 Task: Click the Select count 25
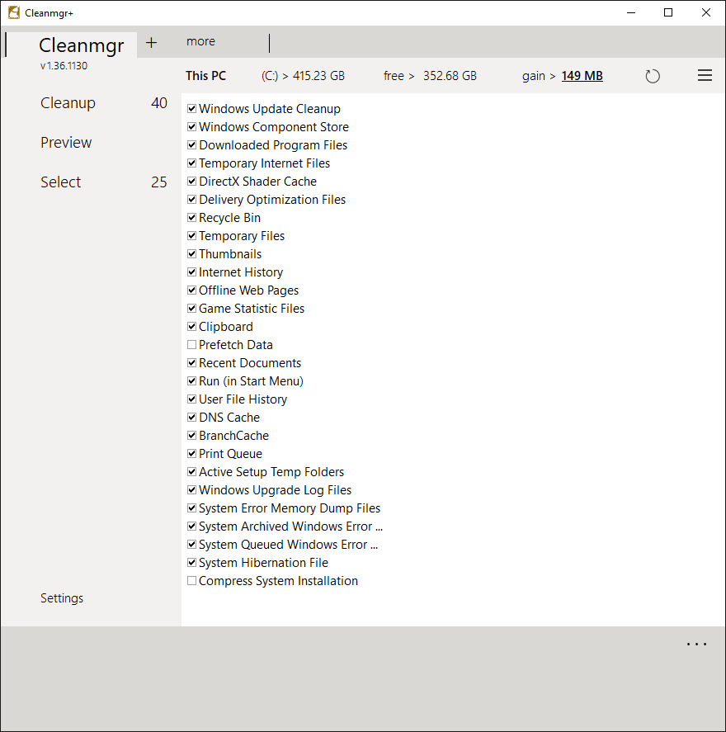tap(159, 182)
